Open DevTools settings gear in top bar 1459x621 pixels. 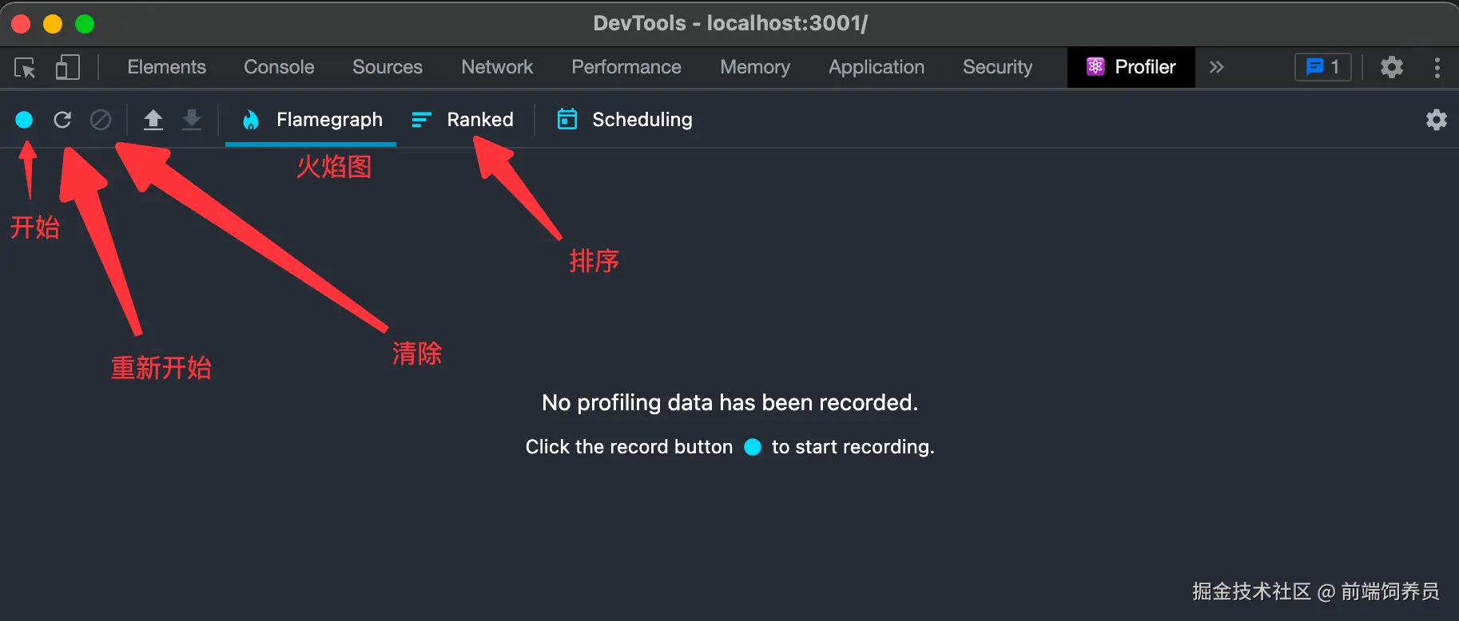point(1392,67)
